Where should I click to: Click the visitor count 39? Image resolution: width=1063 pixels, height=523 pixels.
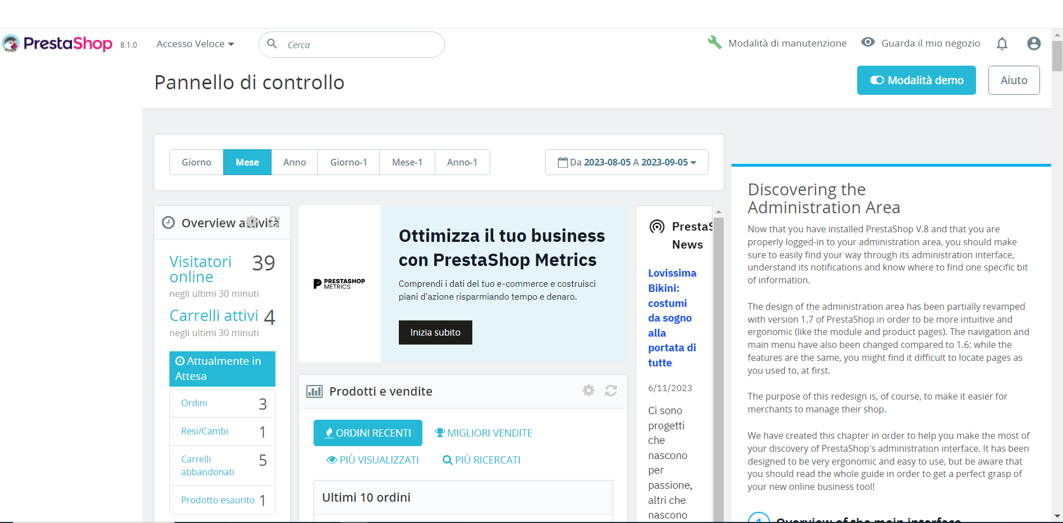[264, 263]
